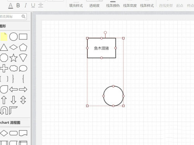194x145 pixels.
Task: Click the shape search input field
Action: point(13,17)
